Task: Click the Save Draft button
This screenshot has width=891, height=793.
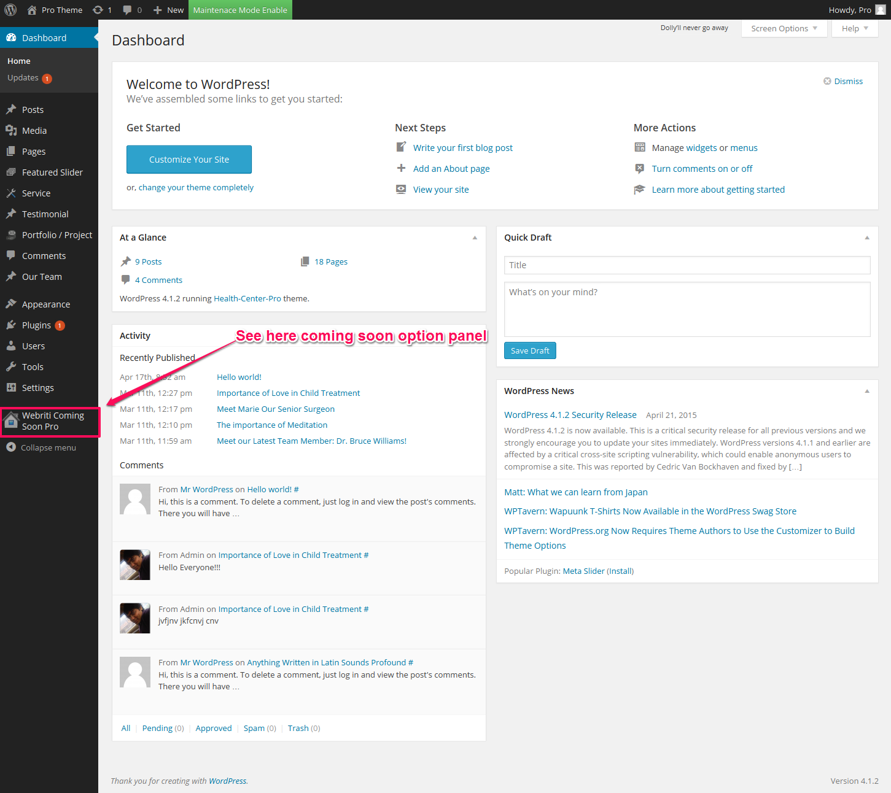Action: pyautogui.click(x=530, y=350)
